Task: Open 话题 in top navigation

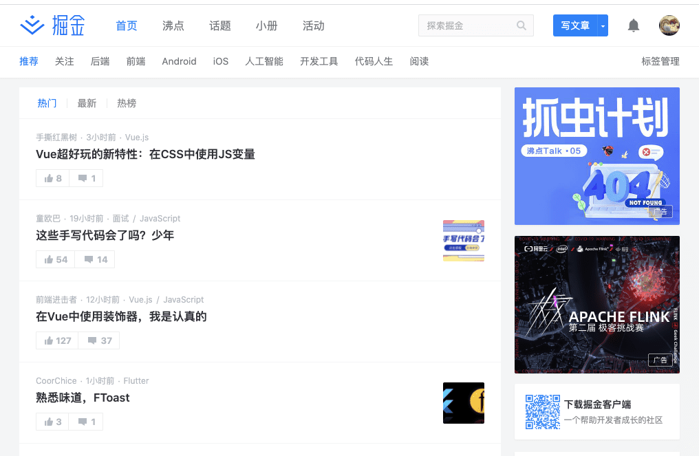Action: point(220,26)
